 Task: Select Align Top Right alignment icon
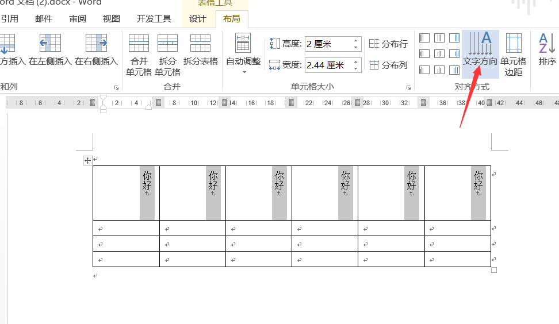(454, 38)
